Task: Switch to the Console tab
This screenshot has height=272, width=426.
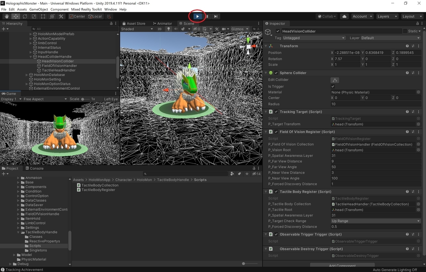Action: tap(34, 168)
